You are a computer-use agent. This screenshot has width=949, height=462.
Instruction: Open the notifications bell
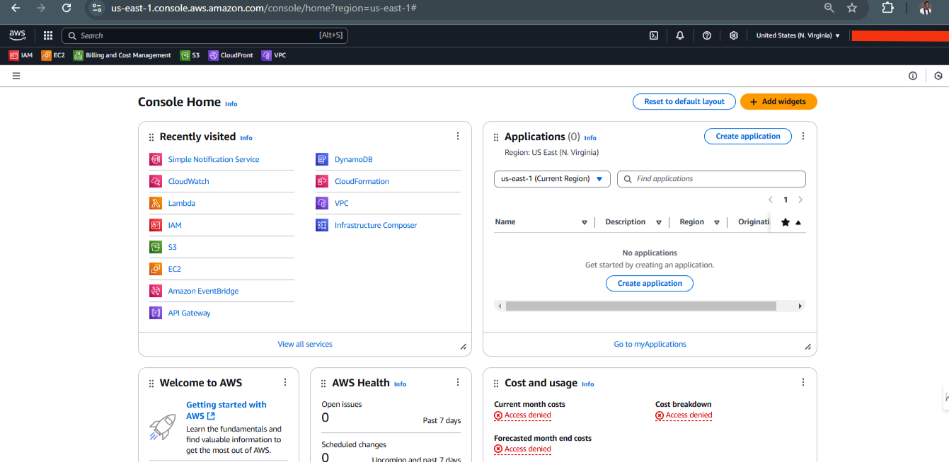(x=680, y=35)
